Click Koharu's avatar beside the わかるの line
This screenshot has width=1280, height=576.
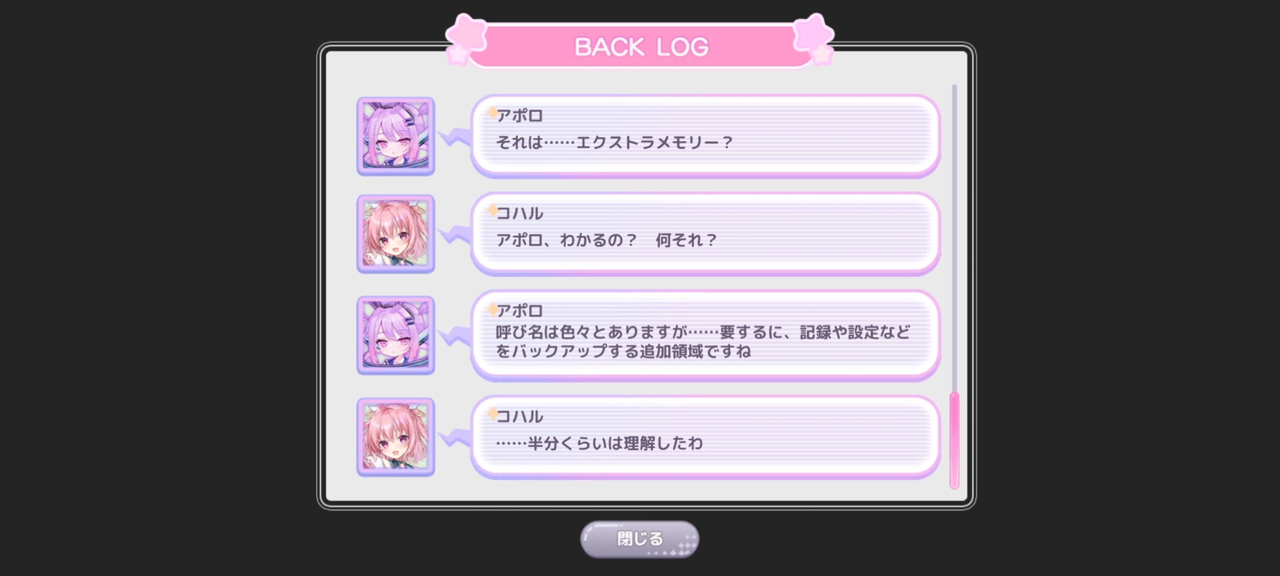tap(396, 234)
